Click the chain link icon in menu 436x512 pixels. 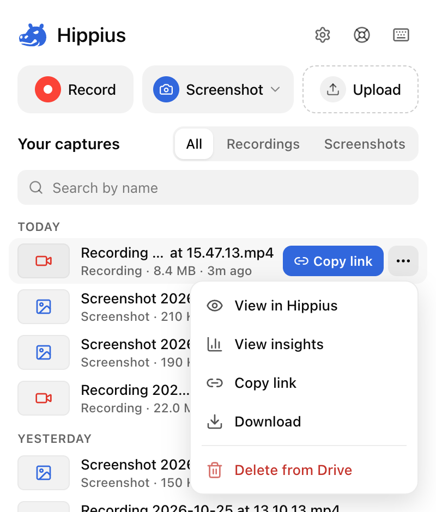(x=215, y=383)
